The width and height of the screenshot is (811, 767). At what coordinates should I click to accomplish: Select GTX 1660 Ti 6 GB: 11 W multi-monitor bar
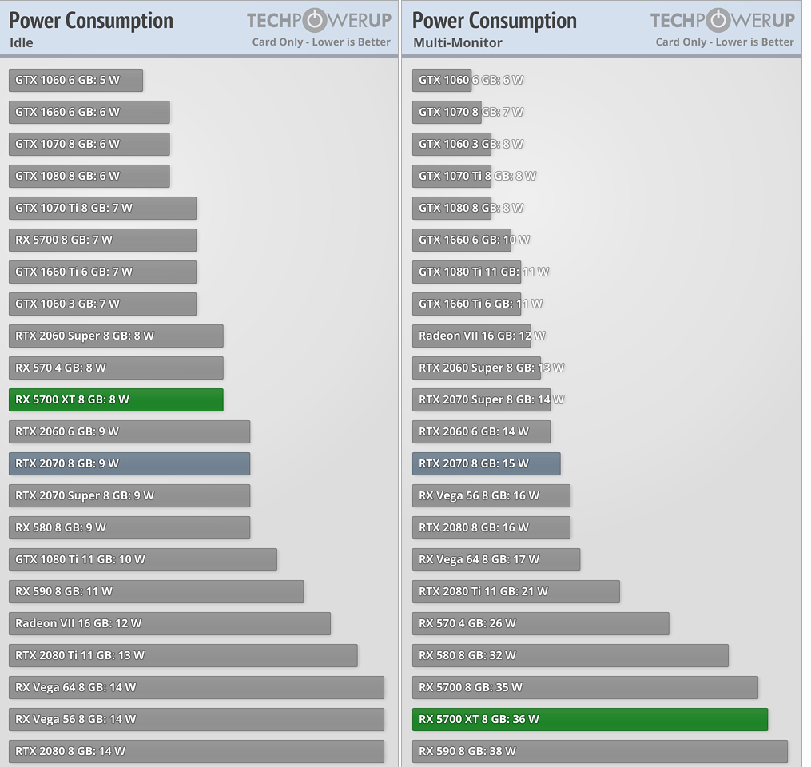point(467,304)
